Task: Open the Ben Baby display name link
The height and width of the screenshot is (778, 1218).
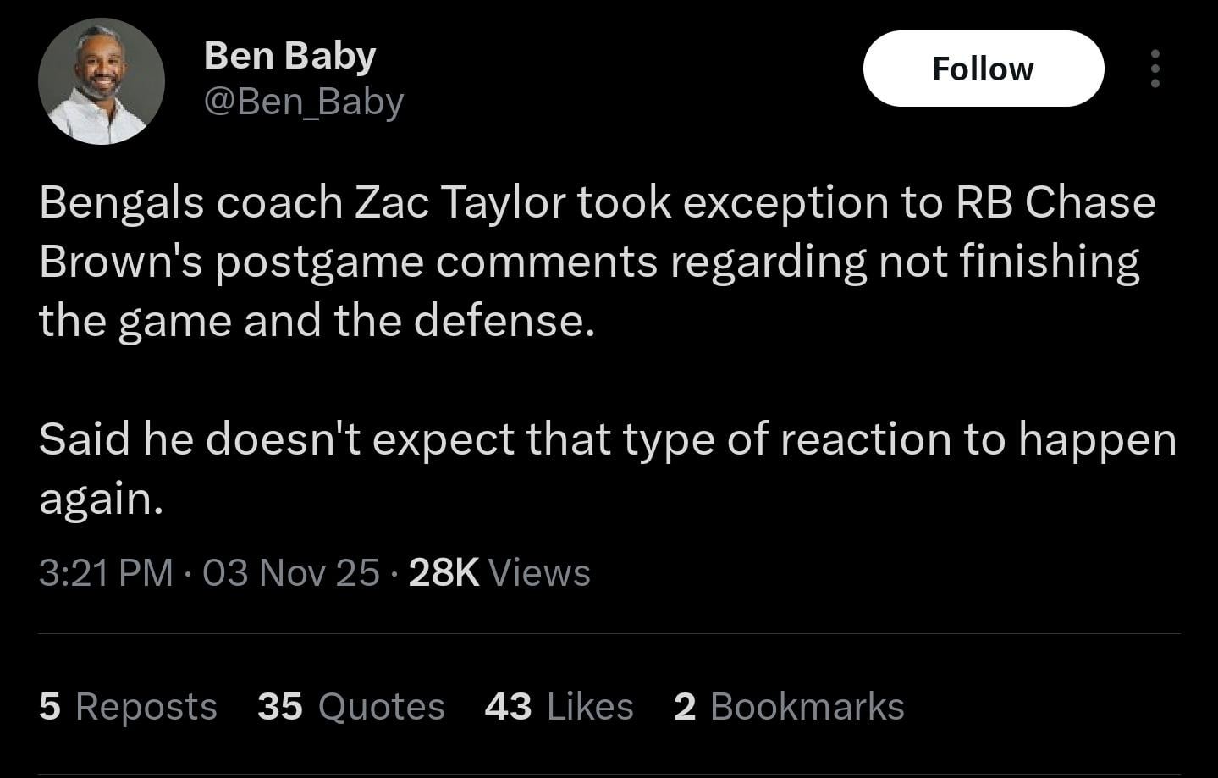Action: 289,56
